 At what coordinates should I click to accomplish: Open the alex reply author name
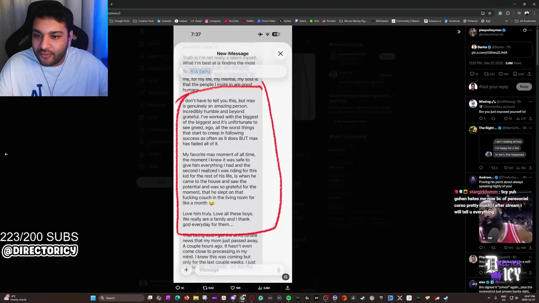coord(482,282)
